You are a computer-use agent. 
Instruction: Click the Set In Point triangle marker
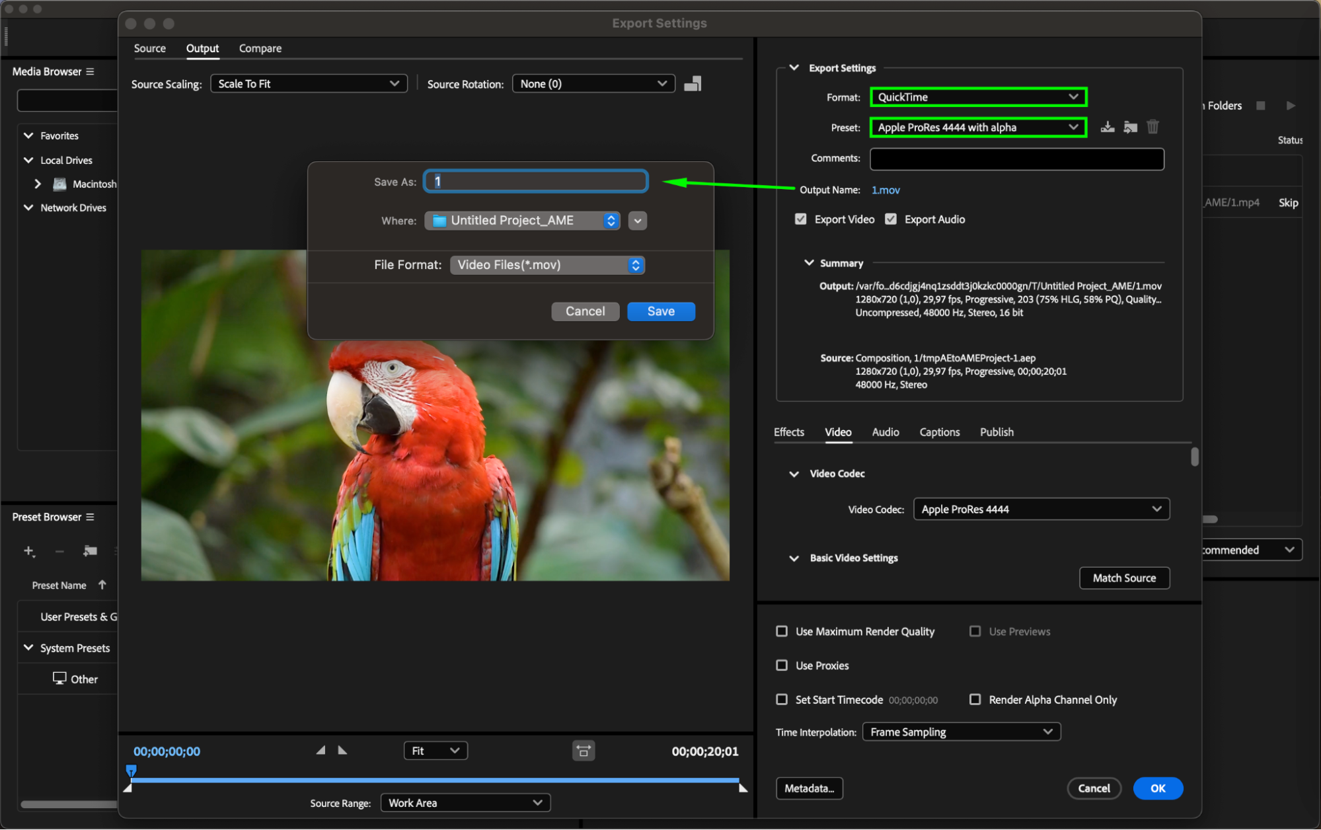click(321, 750)
